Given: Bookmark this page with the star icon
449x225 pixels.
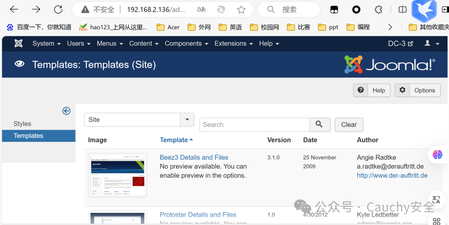Looking at the screenshot, I should tap(242, 10).
